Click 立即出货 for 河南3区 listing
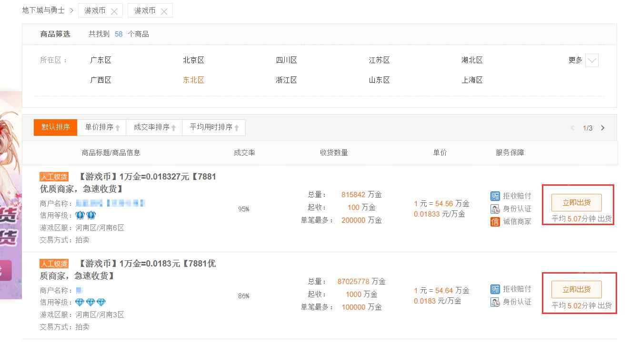The height and width of the screenshot is (342, 630). click(577, 289)
